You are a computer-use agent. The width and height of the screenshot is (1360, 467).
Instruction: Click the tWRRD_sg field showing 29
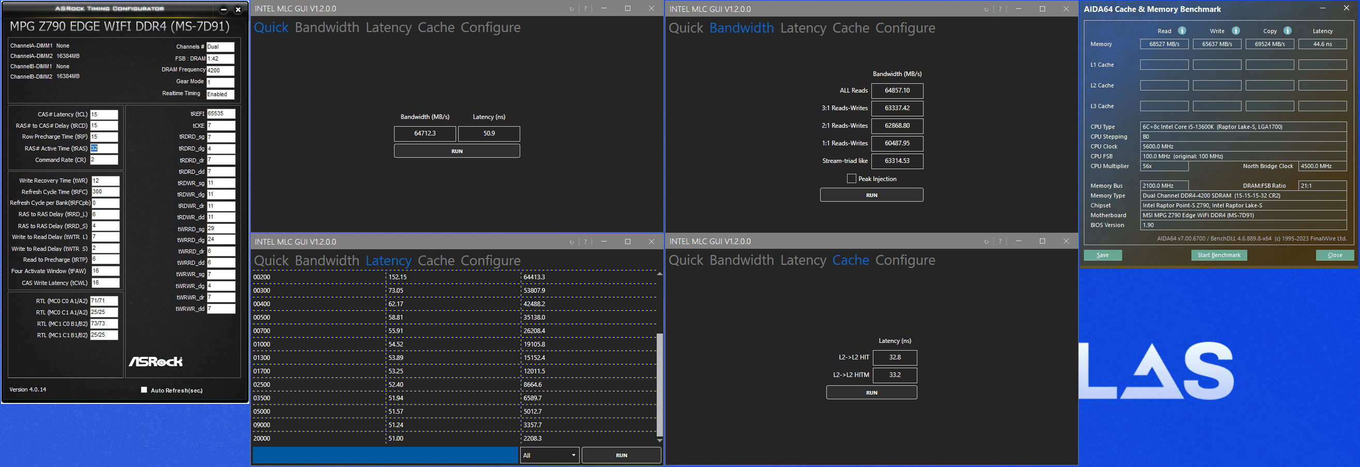(x=221, y=229)
